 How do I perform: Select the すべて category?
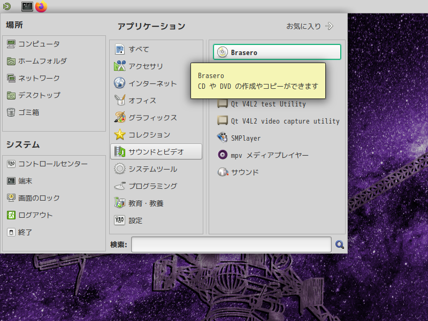pos(156,49)
